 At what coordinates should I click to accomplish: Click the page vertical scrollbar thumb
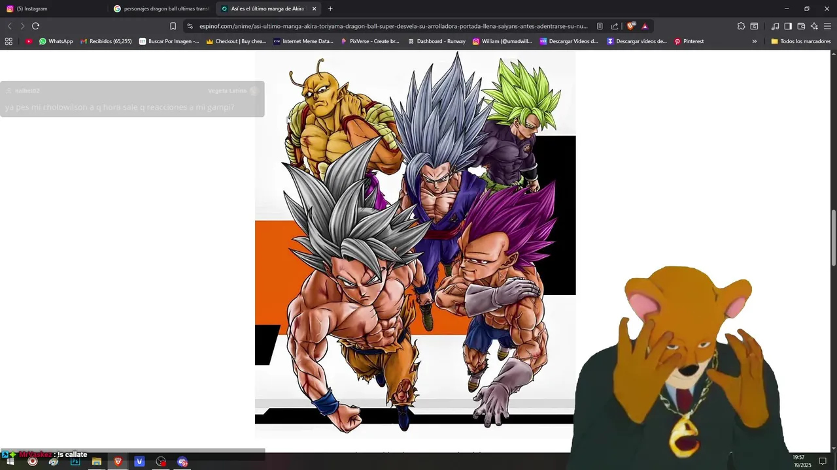click(x=833, y=238)
